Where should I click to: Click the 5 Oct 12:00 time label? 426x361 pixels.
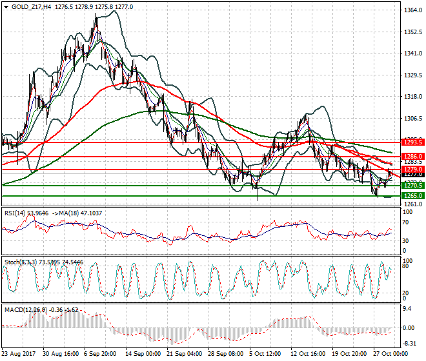tap(265, 354)
